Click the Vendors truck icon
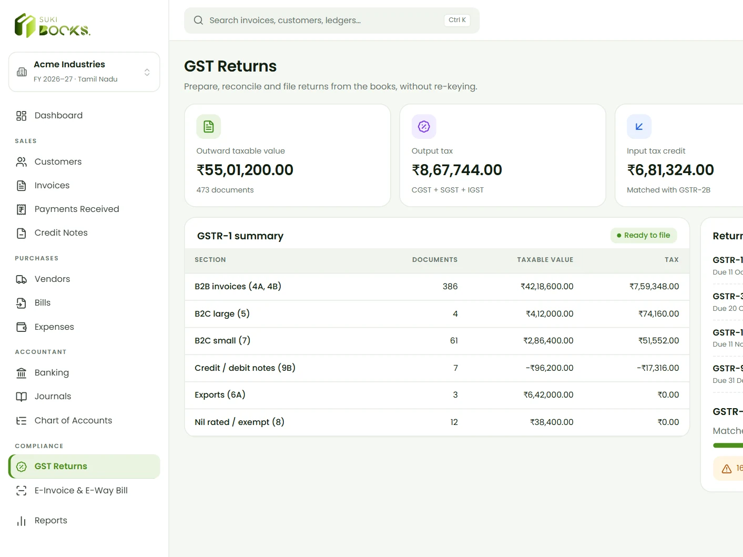Screen dimensions: 743x557 21,279
